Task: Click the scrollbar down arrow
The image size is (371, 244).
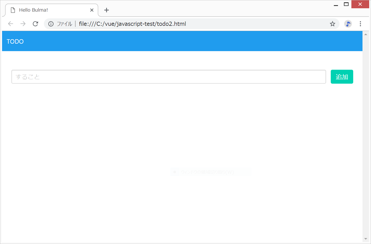Action: click(x=365, y=239)
